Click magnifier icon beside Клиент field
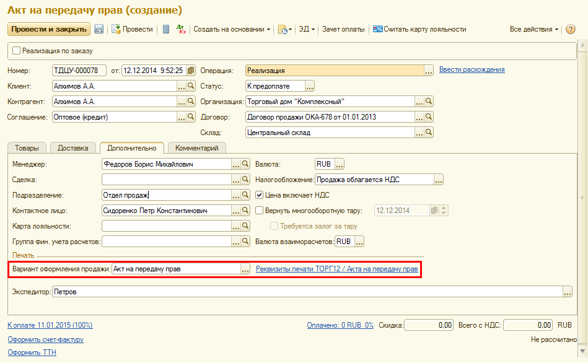The width and height of the screenshot is (588, 363). [191, 87]
